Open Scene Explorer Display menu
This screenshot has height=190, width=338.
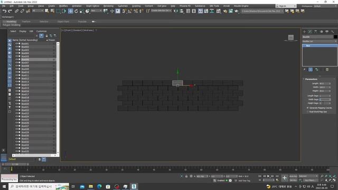tap(23, 31)
